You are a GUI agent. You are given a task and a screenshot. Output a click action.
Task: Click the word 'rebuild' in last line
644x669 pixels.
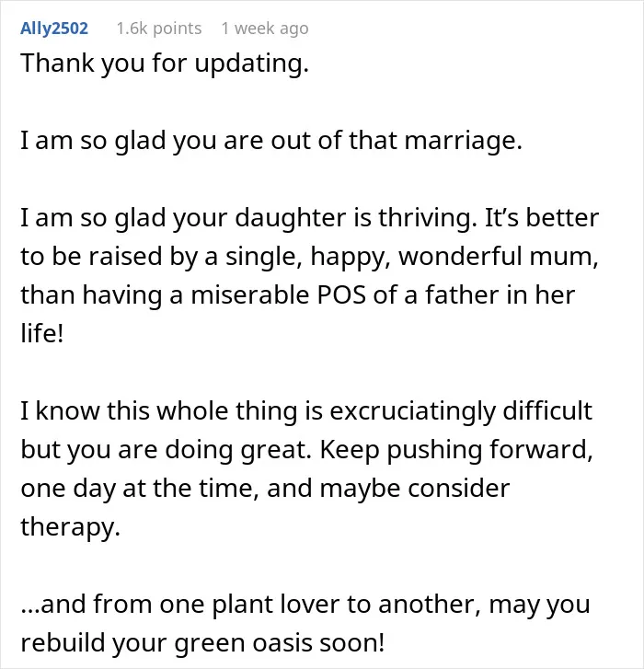[63, 643]
